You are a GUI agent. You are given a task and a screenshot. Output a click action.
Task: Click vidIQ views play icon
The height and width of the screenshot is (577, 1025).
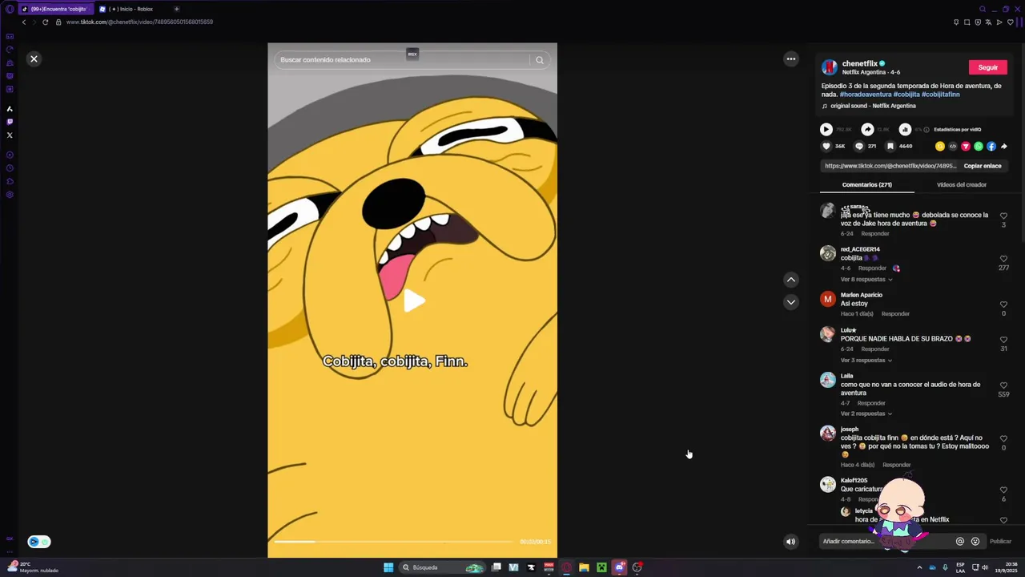(x=826, y=129)
